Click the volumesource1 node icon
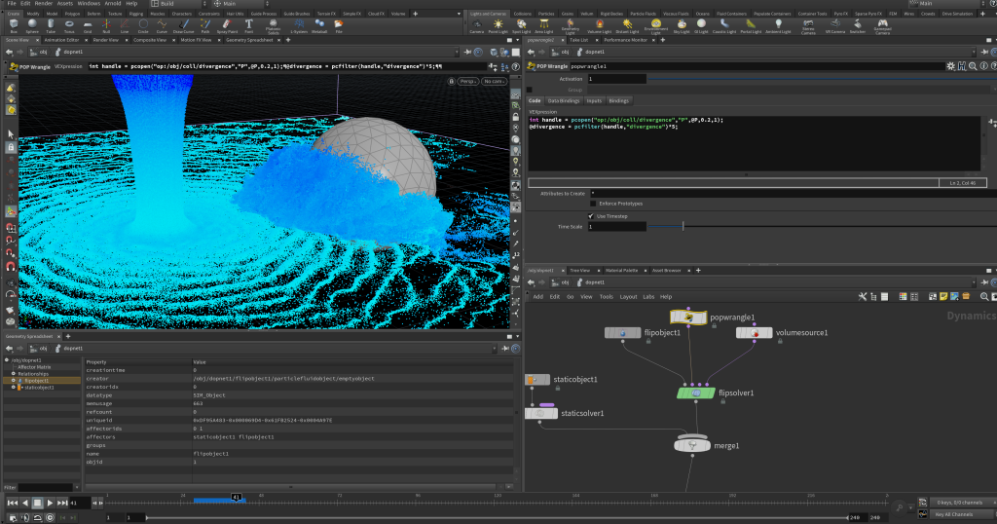 [755, 333]
